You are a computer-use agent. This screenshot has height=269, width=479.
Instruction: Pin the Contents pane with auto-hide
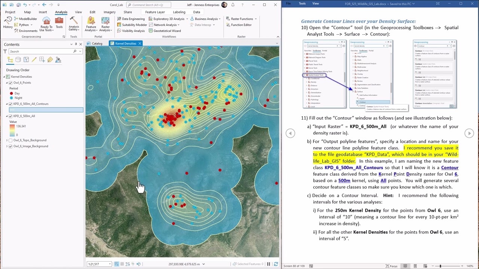(x=76, y=44)
